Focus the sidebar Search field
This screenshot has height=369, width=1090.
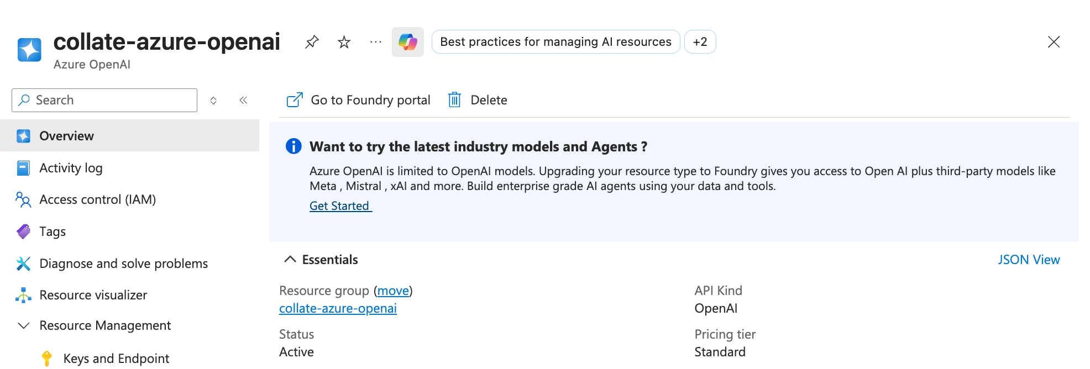tap(104, 100)
